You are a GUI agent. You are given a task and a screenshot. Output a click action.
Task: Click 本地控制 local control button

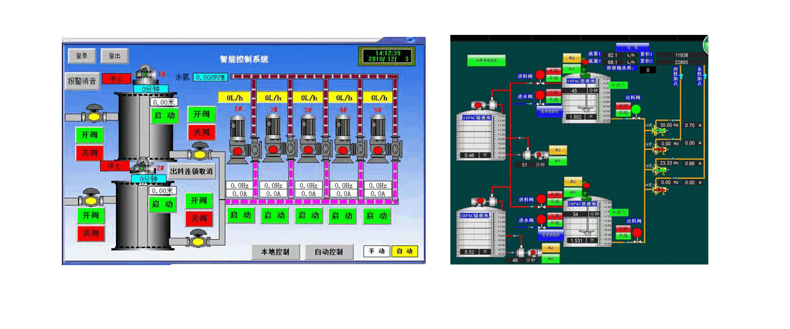[275, 252]
